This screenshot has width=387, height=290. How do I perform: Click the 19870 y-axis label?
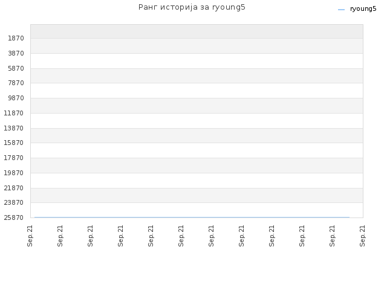(x=13, y=173)
